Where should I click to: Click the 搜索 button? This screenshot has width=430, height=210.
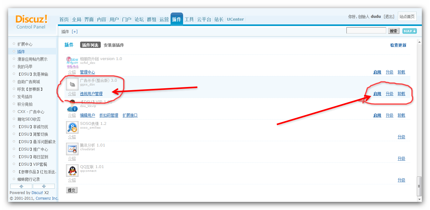(394, 31)
